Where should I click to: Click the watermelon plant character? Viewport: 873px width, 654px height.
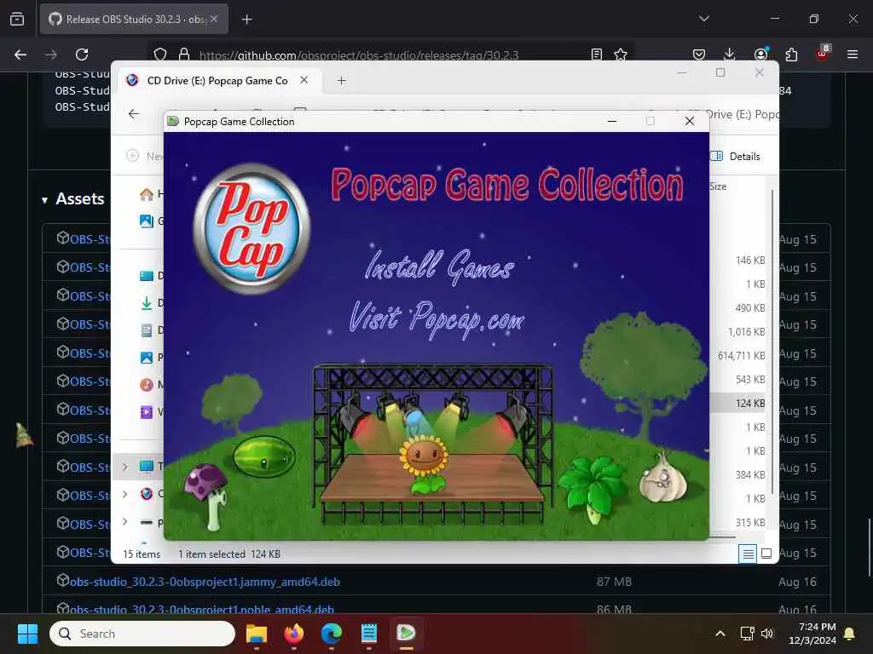[264, 457]
